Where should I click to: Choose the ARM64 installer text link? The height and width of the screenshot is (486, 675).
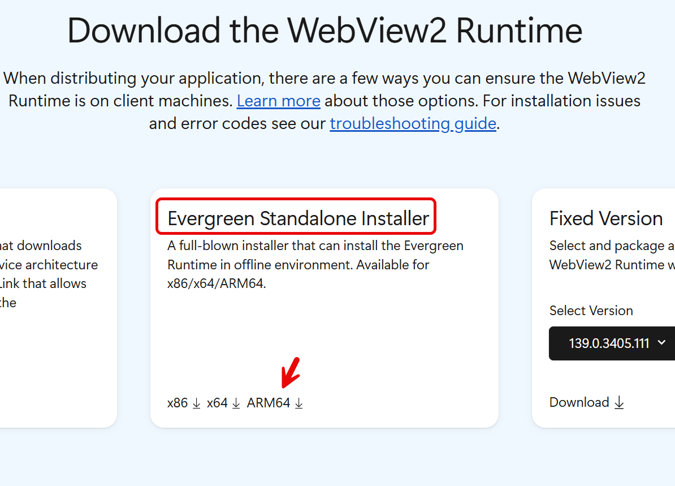(x=269, y=403)
